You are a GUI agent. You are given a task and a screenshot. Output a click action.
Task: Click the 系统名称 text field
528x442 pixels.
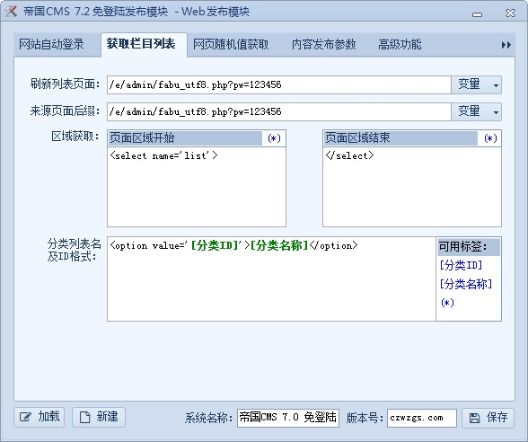point(288,418)
